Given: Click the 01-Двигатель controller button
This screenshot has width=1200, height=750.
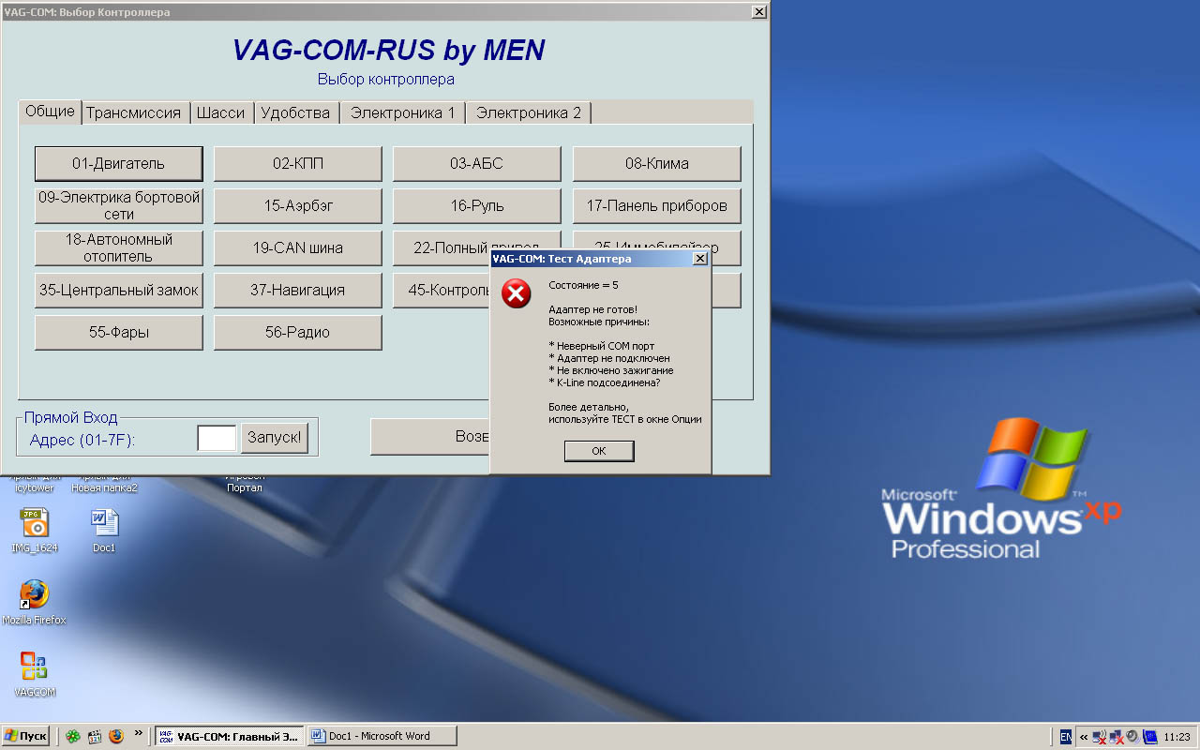Looking at the screenshot, I should pos(118,163).
